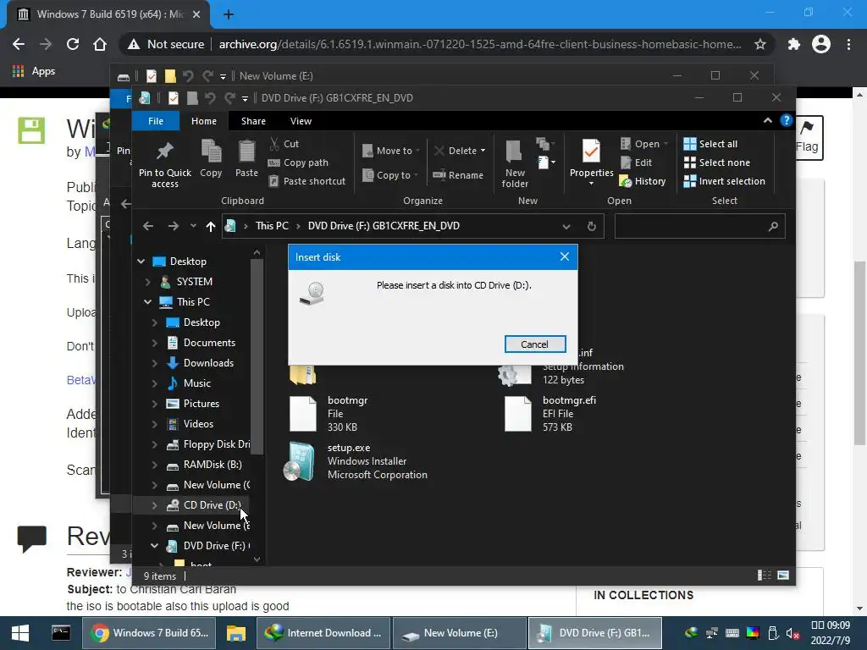Switch to the View ribbon tab
This screenshot has height=650, width=867.
301,121
